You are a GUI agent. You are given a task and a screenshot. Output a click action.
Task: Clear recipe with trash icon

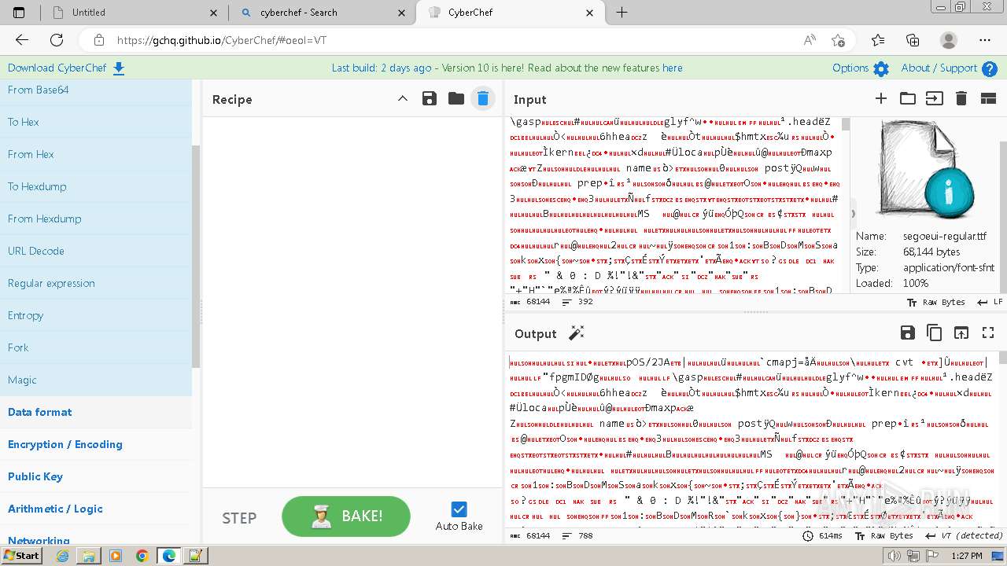(x=483, y=98)
